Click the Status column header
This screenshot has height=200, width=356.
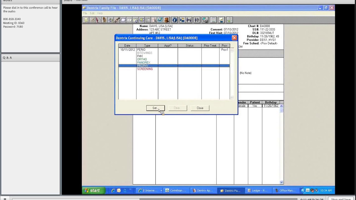[x=190, y=46]
